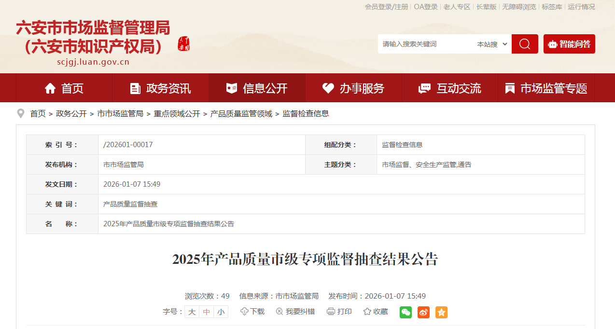Share article via Weibo icon
This screenshot has height=329, width=615.
click(x=423, y=312)
